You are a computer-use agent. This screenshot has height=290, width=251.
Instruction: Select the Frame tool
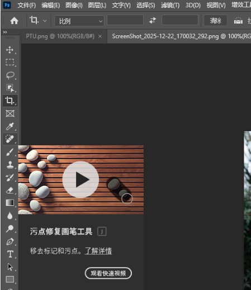pos(10,113)
